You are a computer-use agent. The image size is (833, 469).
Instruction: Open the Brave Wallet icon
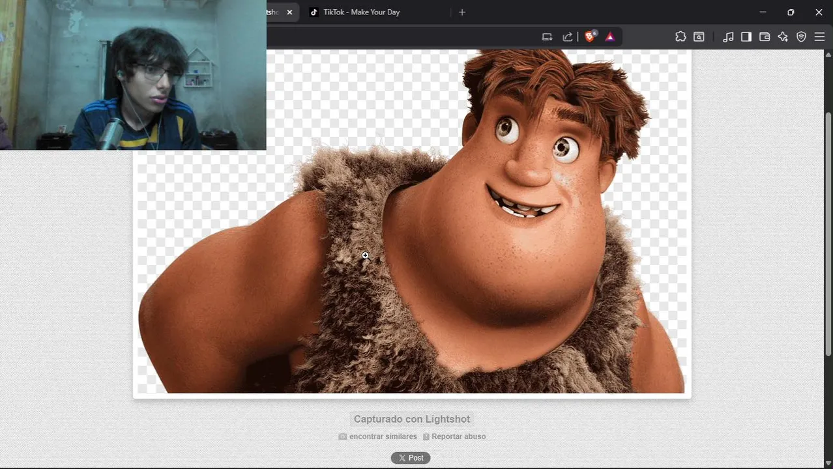tap(765, 37)
